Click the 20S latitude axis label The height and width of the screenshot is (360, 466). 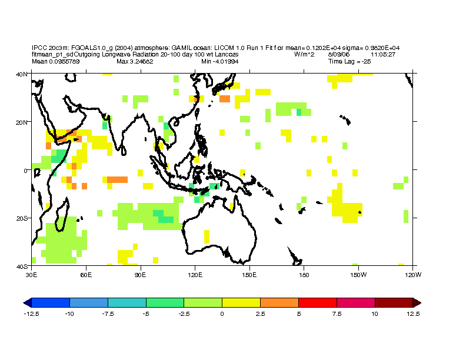(22, 218)
